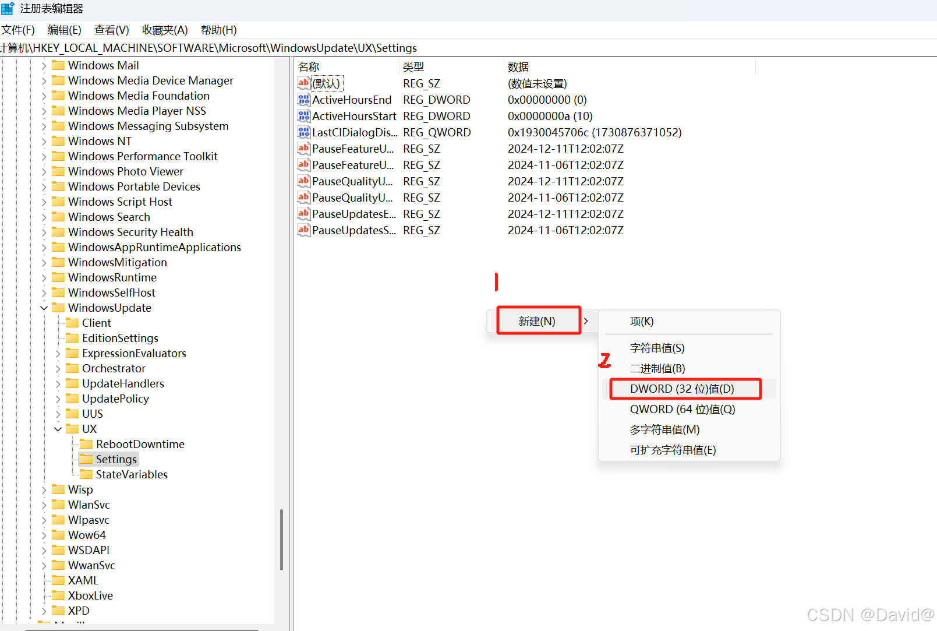The image size is (937, 631).
Task: Click the UX folder icon
Action: click(72, 428)
